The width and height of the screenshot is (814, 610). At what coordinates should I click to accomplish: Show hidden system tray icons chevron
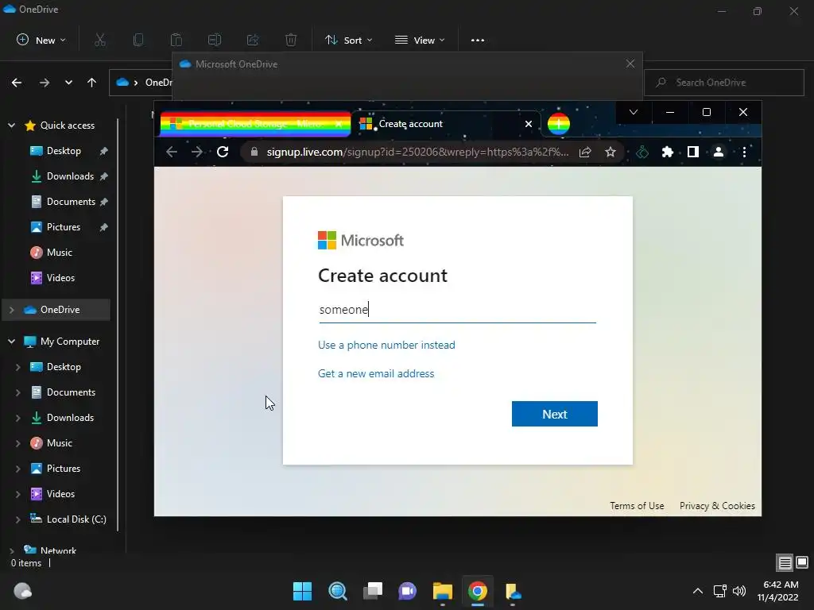click(x=698, y=591)
